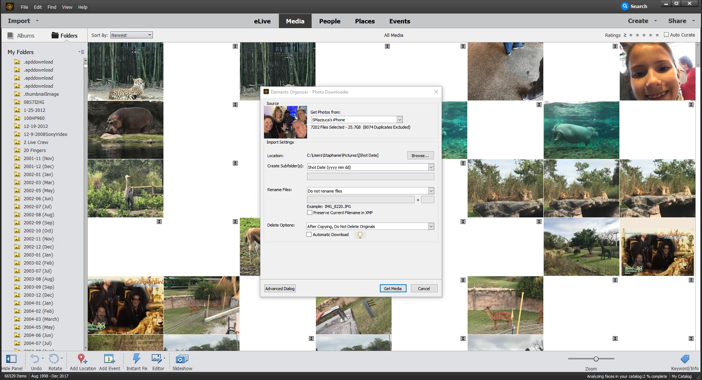Select the first rating star
Screen dimensions: 702x380
click(631, 35)
